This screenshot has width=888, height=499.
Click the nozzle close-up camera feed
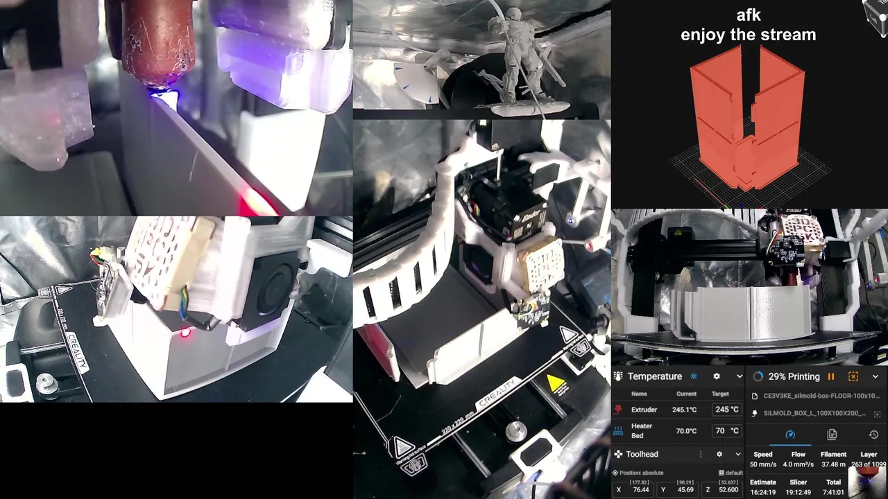click(176, 108)
